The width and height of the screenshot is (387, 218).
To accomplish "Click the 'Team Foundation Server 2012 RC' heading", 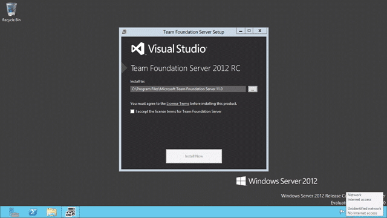I will [186, 68].
